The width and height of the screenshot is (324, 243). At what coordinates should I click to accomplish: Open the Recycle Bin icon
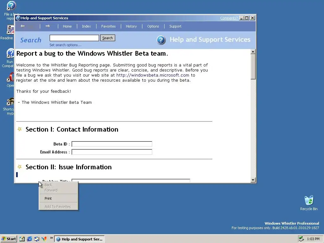[x=309, y=200]
